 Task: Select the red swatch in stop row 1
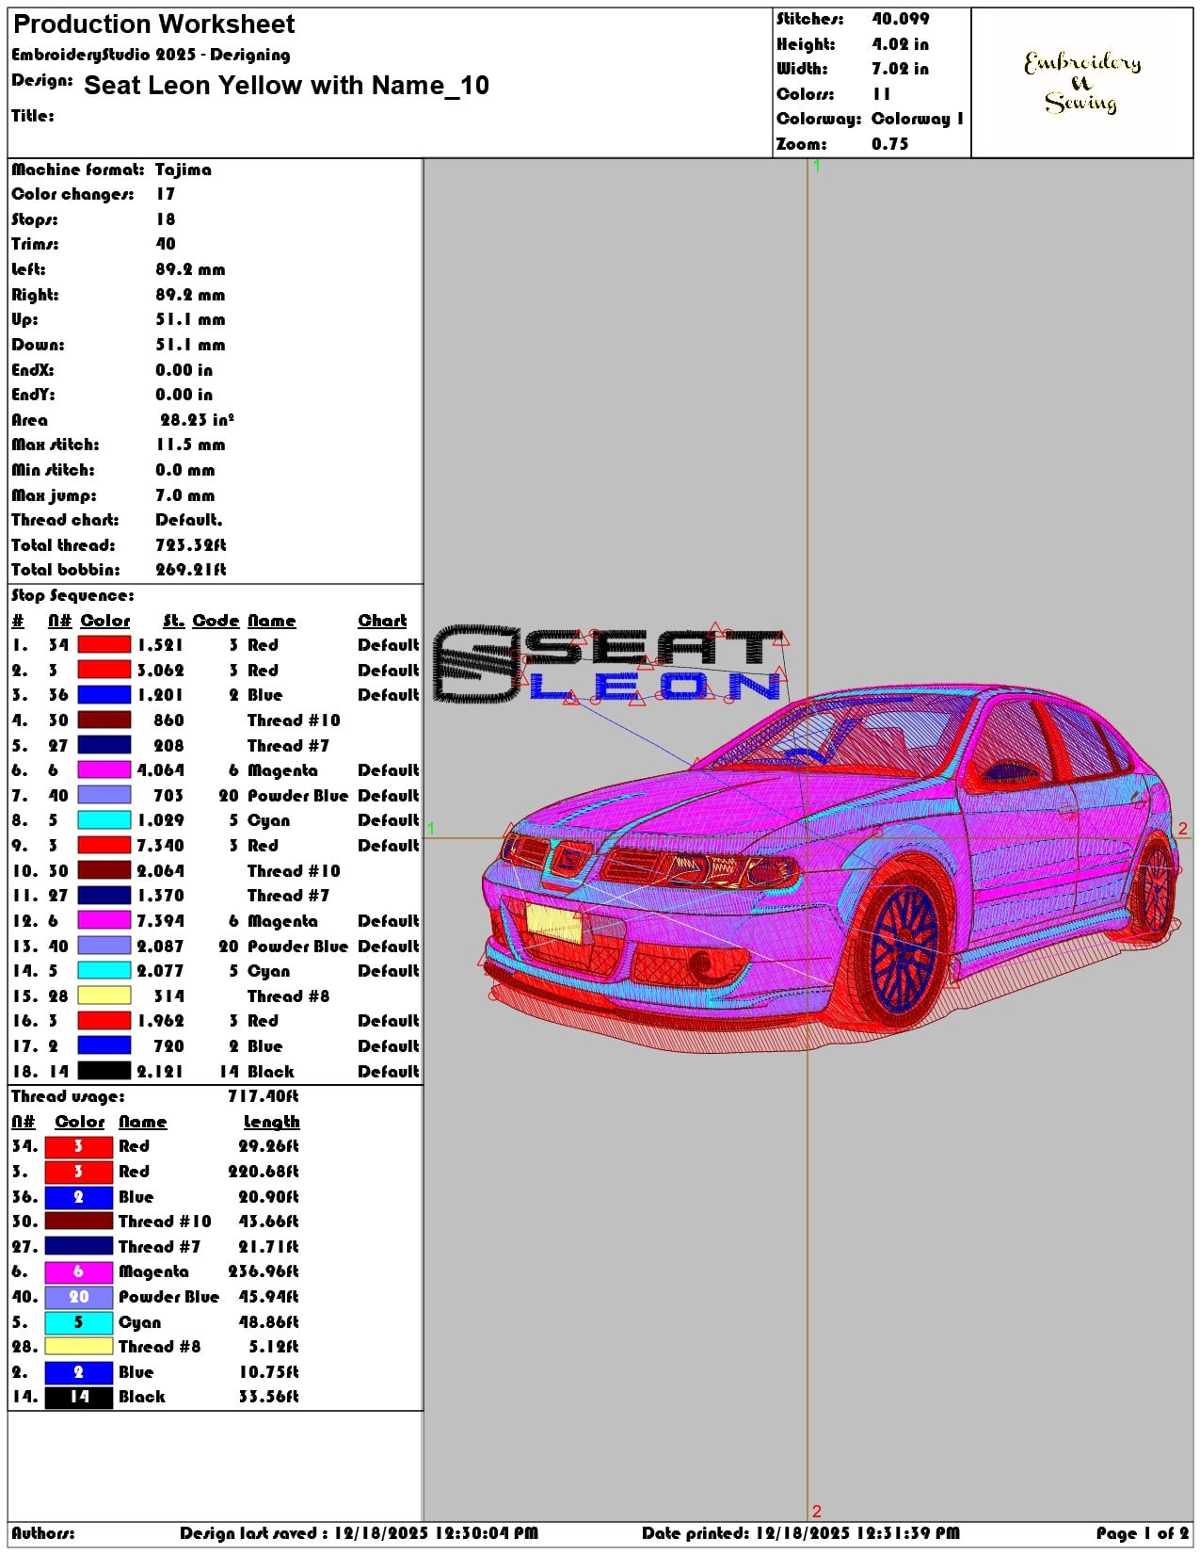[x=104, y=645]
